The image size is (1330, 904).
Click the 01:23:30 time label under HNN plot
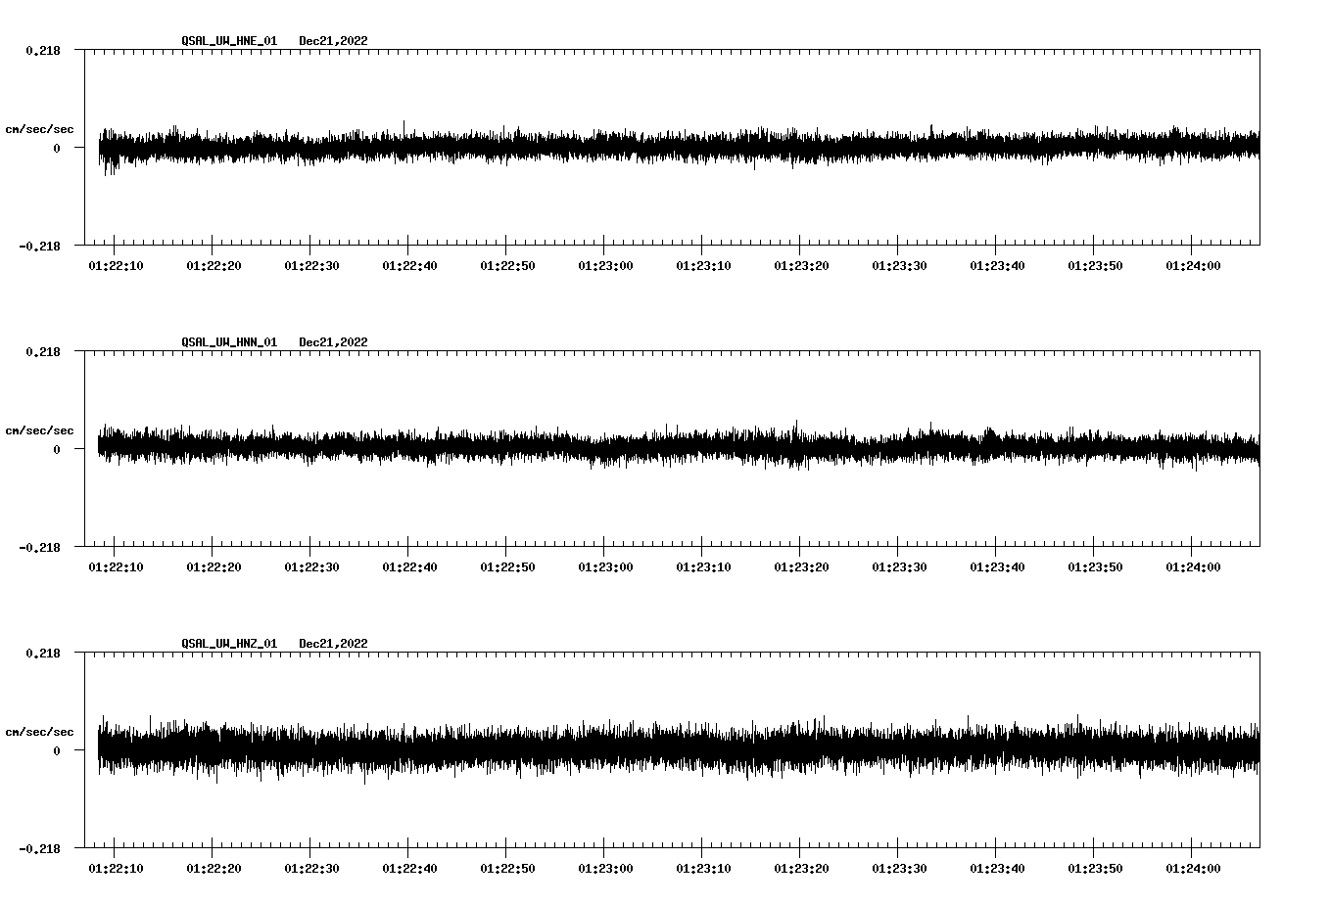point(899,566)
